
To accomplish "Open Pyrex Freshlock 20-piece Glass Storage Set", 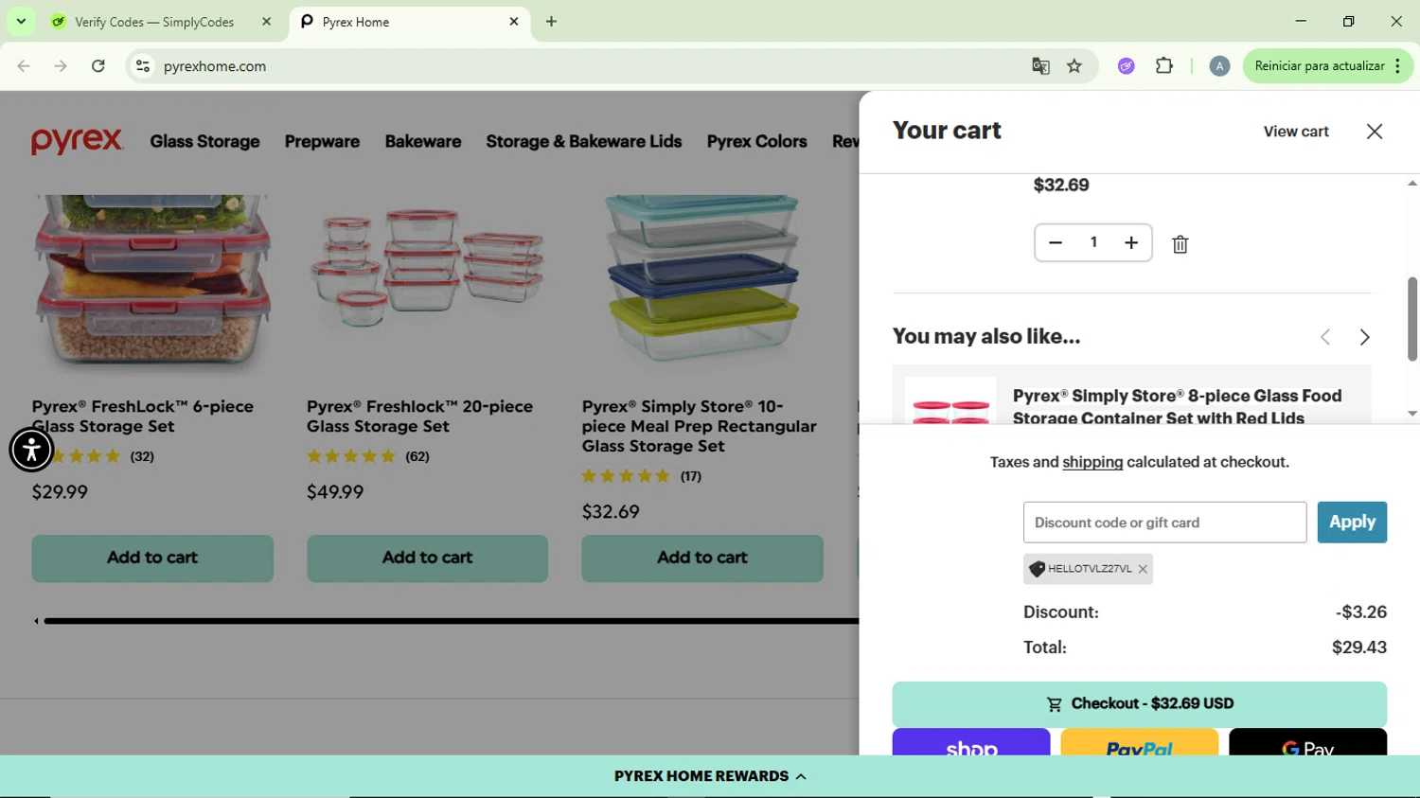I will tap(420, 416).
